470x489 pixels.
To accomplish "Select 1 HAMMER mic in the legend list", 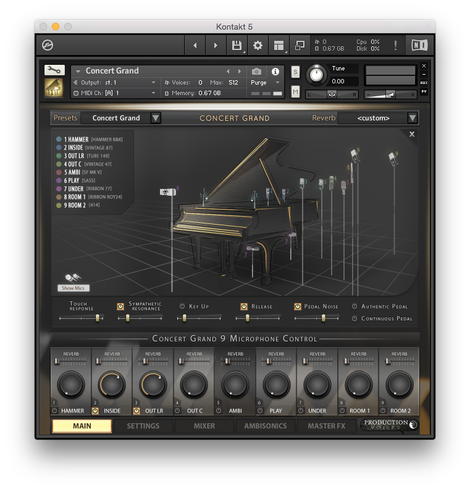I will click(x=90, y=140).
